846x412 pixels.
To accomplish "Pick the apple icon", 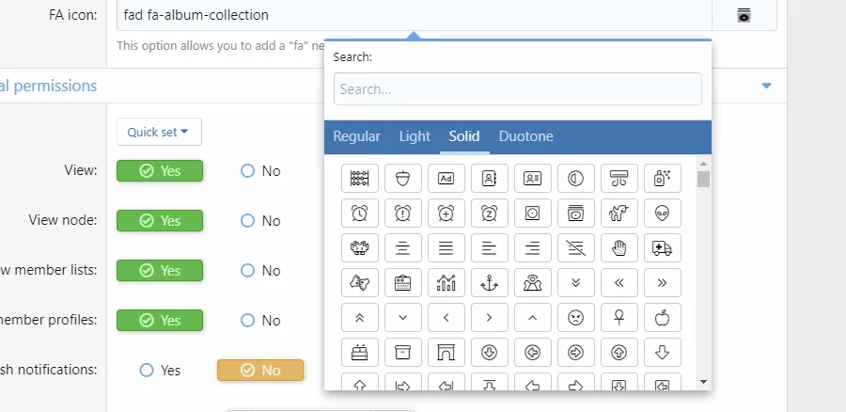I will [662, 317].
